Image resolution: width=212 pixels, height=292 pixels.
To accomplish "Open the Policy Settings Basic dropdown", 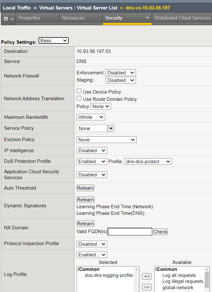I will pyautogui.click(x=53, y=41).
